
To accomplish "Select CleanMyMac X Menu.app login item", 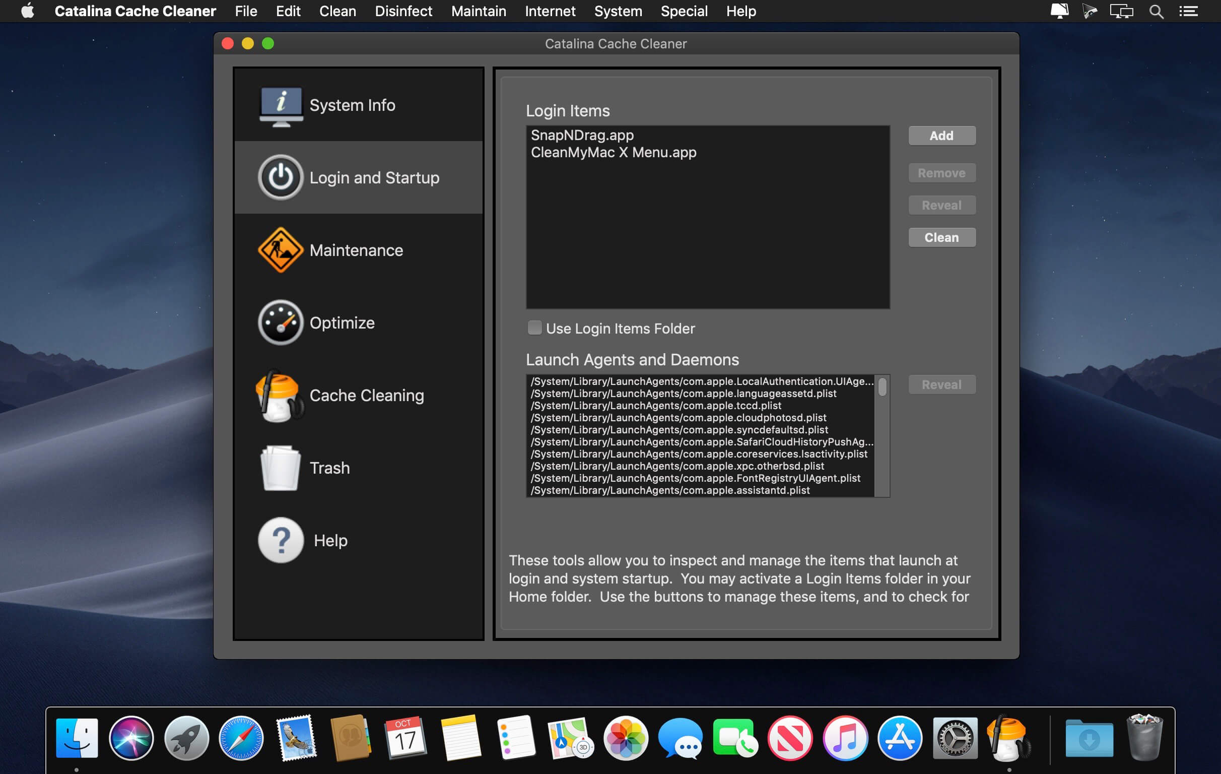I will pyautogui.click(x=613, y=152).
